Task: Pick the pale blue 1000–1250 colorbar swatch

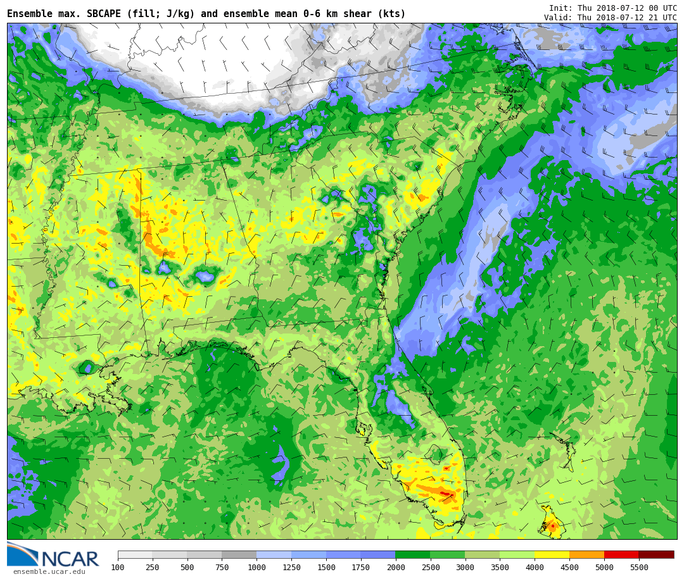Action: [x=274, y=555]
